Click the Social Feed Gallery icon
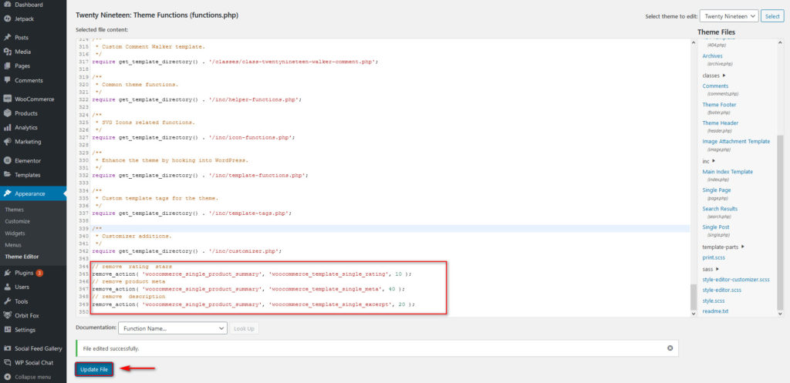This screenshot has height=383, width=790. pyautogui.click(x=7, y=348)
